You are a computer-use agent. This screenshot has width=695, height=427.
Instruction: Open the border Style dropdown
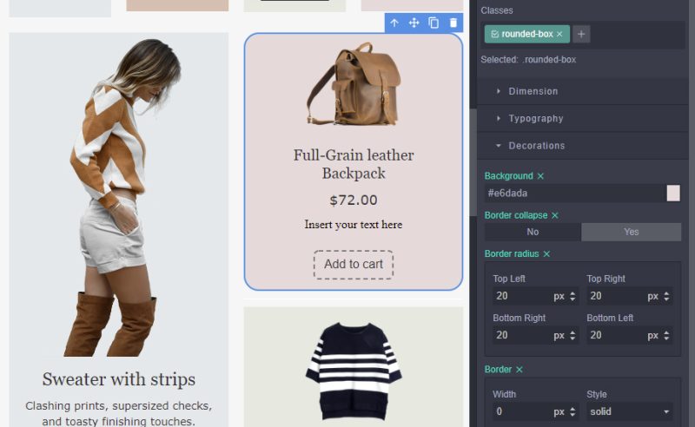629,411
